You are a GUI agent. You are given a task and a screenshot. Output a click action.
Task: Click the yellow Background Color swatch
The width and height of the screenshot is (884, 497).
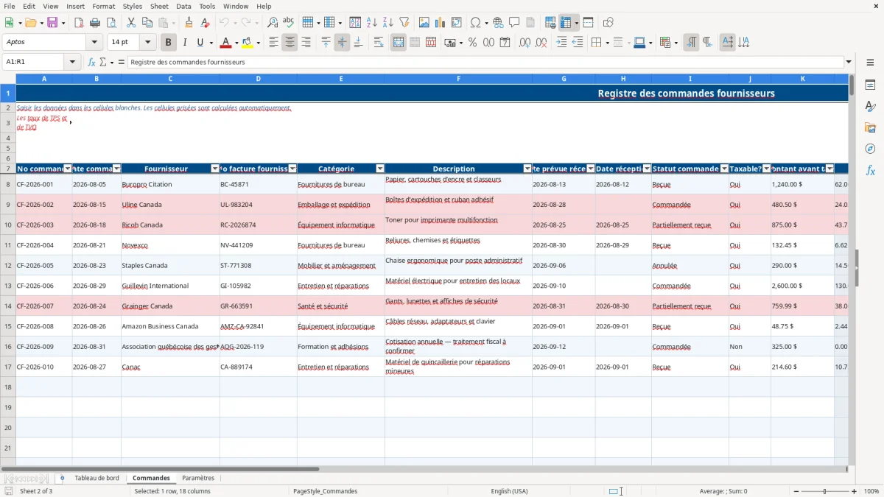(x=248, y=43)
